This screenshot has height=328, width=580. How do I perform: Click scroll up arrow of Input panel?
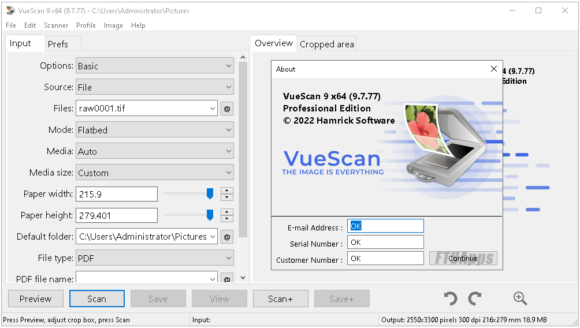click(243, 57)
